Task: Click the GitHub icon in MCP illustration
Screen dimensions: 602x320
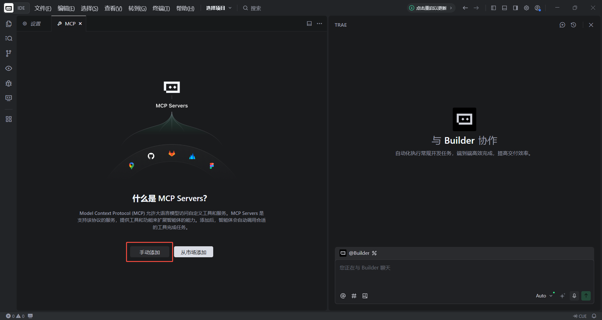Action: click(151, 156)
